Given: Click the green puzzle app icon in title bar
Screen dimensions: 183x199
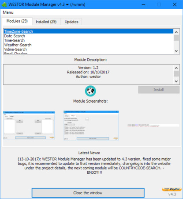Looking at the screenshot, I should click(x=4, y=4).
